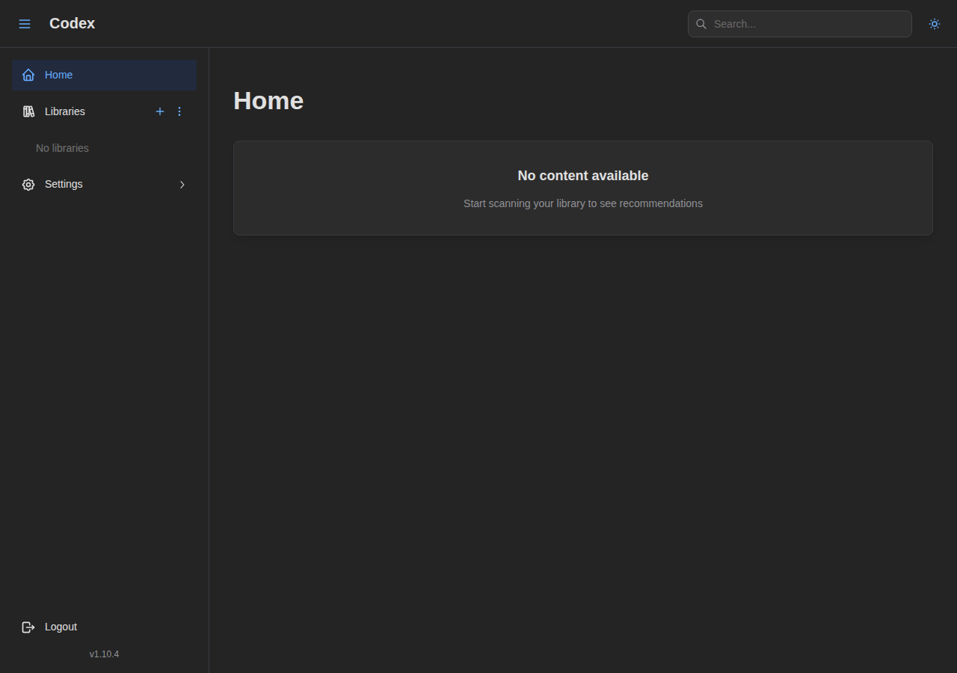This screenshot has height=673, width=957.
Task: Click the Home house icon
Action: click(x=28, y=75)
